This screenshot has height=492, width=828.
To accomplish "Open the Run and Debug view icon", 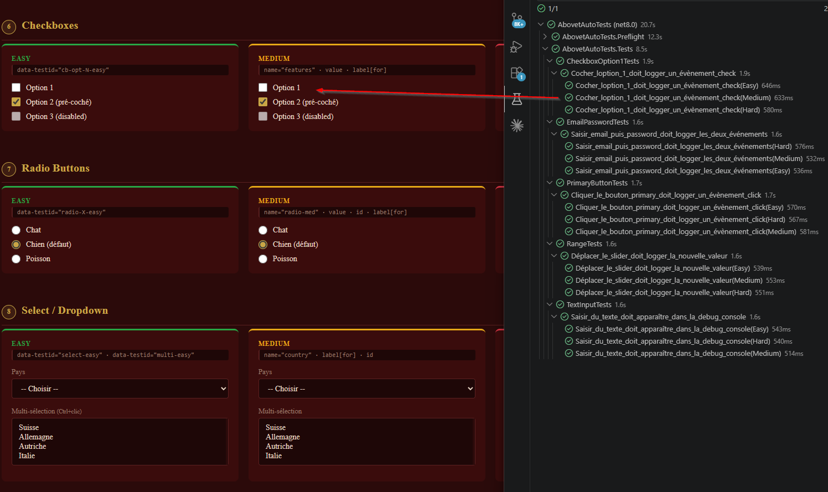I will pyautogui.click(x=516, y=47).
